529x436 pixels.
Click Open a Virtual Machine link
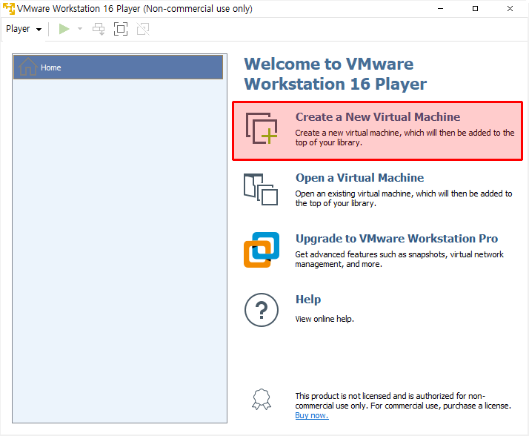coord(359,178)
